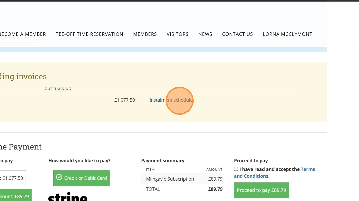Open the News page
This screenshot has width=359, height=201.
coord(205,34)
